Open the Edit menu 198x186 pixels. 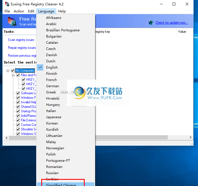(31, 11)
